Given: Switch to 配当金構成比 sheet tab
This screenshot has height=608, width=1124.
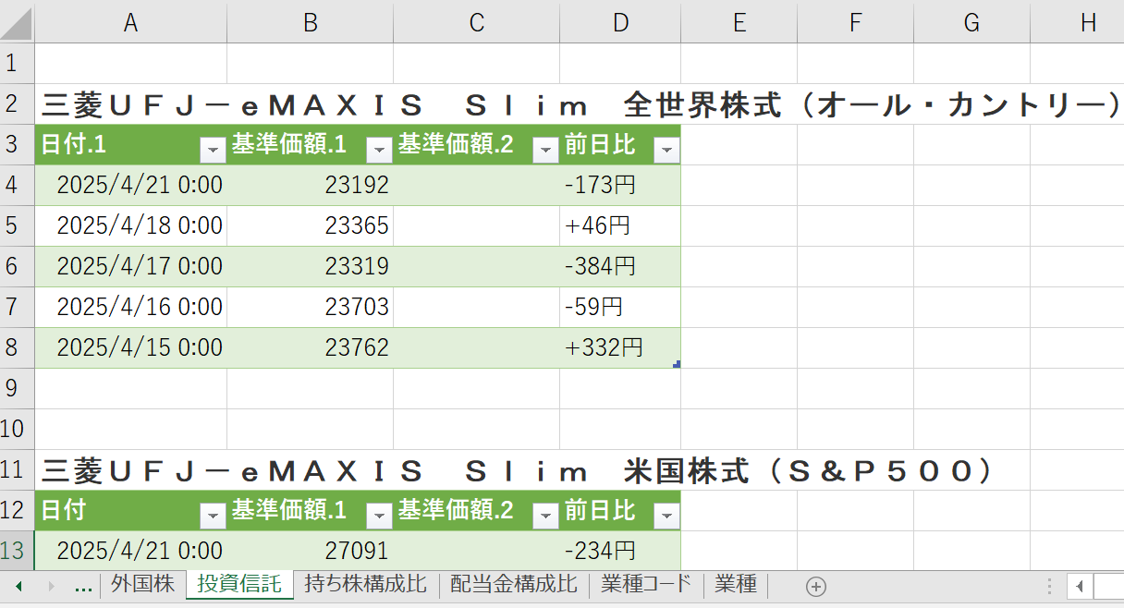Looking at the screenshot, I should 513,584.
